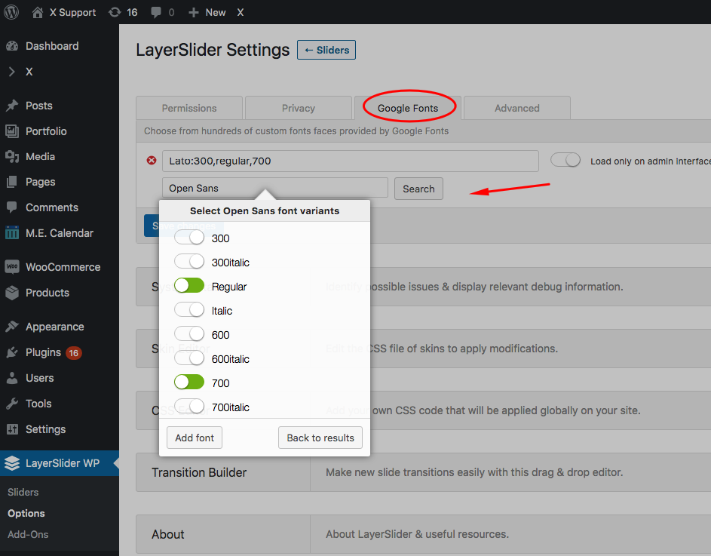711x556 pixels.
Task: Click the Plugins plug icon
Action: click(12, 352)
